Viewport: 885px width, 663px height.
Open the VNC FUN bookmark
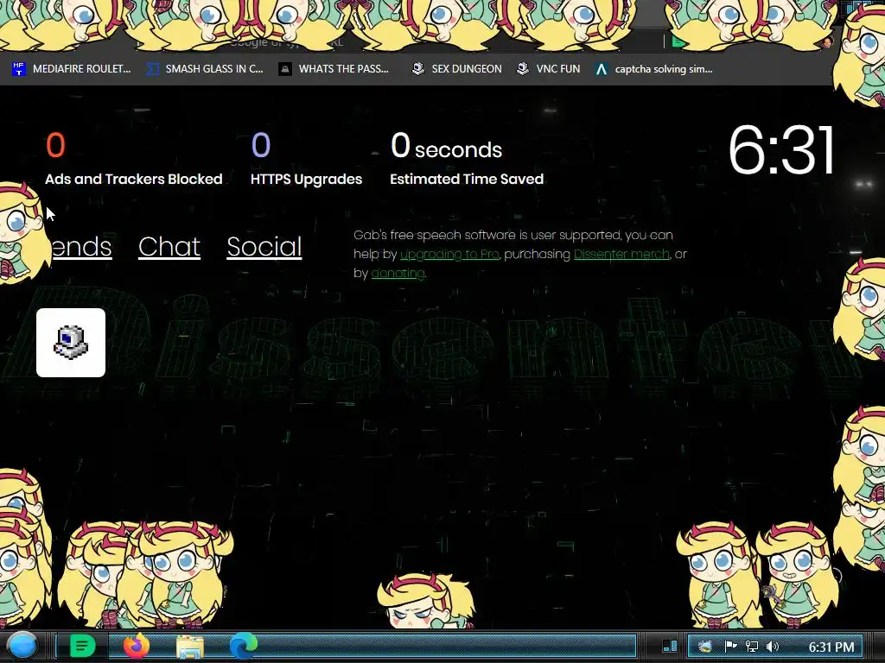coord(549,69)
